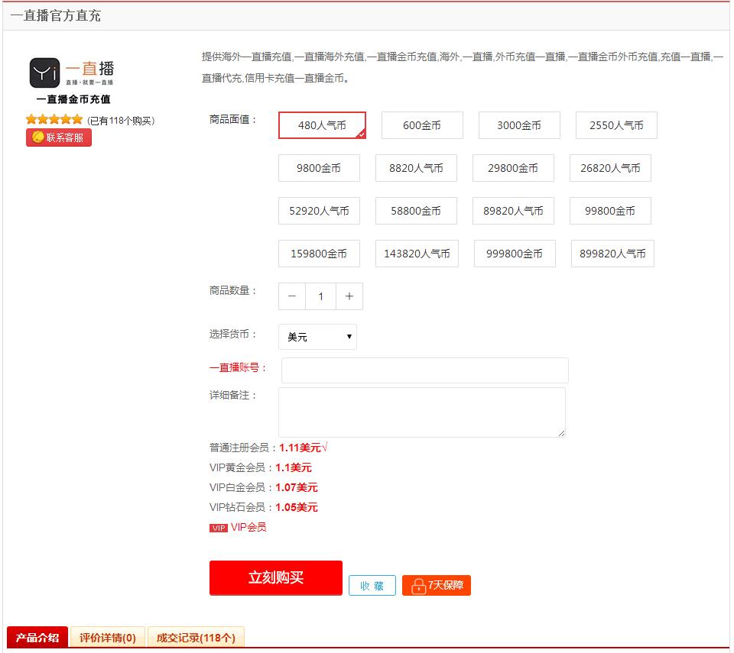Increase quantity with the plus button
This screenshot has height=653, width=734.
point(349,296)
